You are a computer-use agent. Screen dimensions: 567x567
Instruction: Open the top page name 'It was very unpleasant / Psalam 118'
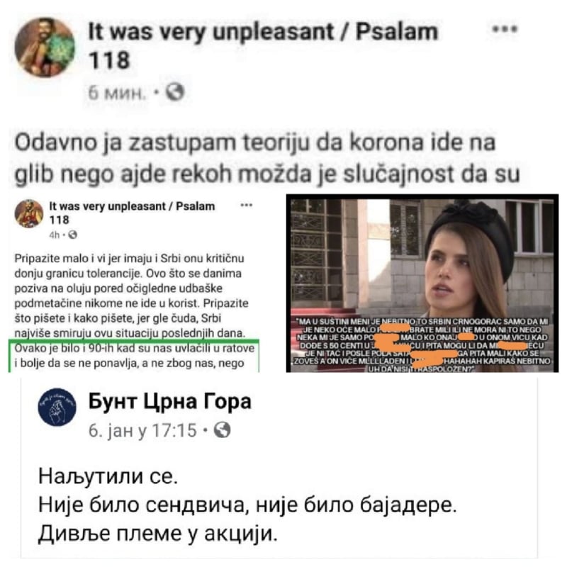[263, 45]
